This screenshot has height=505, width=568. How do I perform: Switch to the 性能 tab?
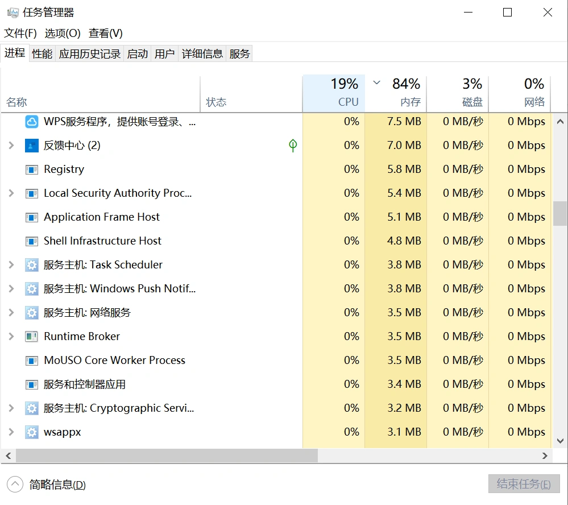pyautogui.click(x=42, y=53)
